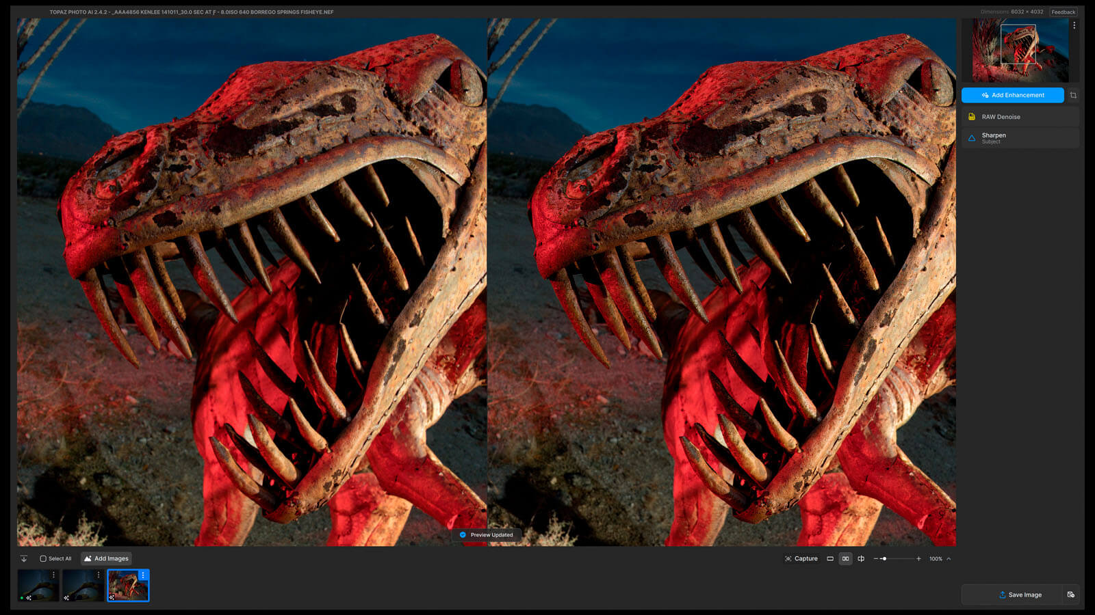
Task: Click the zoom in plus icon
Action: pyautogui.click(x=918, y=559)
